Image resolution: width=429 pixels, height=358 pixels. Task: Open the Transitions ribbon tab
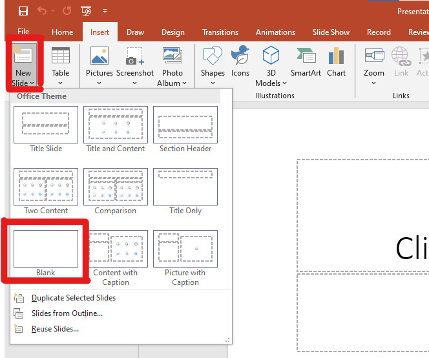[x=220, y=32]
